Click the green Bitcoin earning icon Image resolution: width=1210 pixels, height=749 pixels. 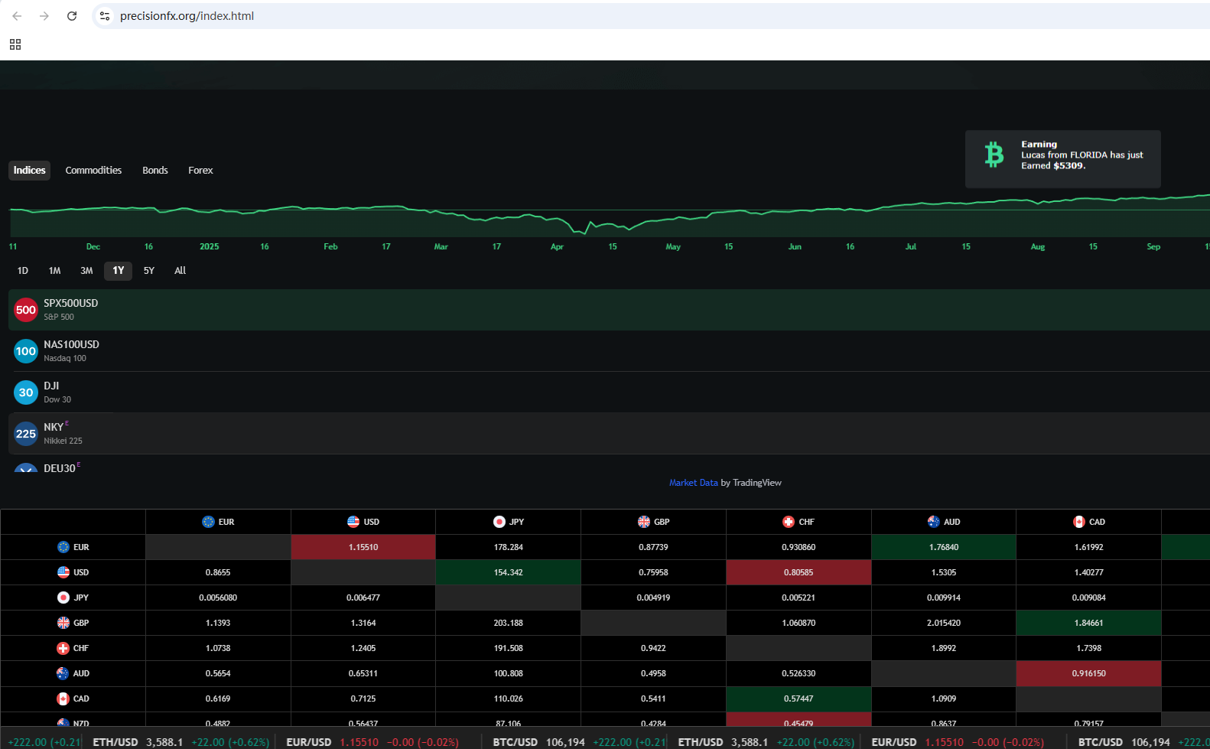click(x=994, y=155)
